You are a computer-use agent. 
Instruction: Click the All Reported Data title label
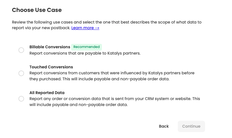pos(47,93)
